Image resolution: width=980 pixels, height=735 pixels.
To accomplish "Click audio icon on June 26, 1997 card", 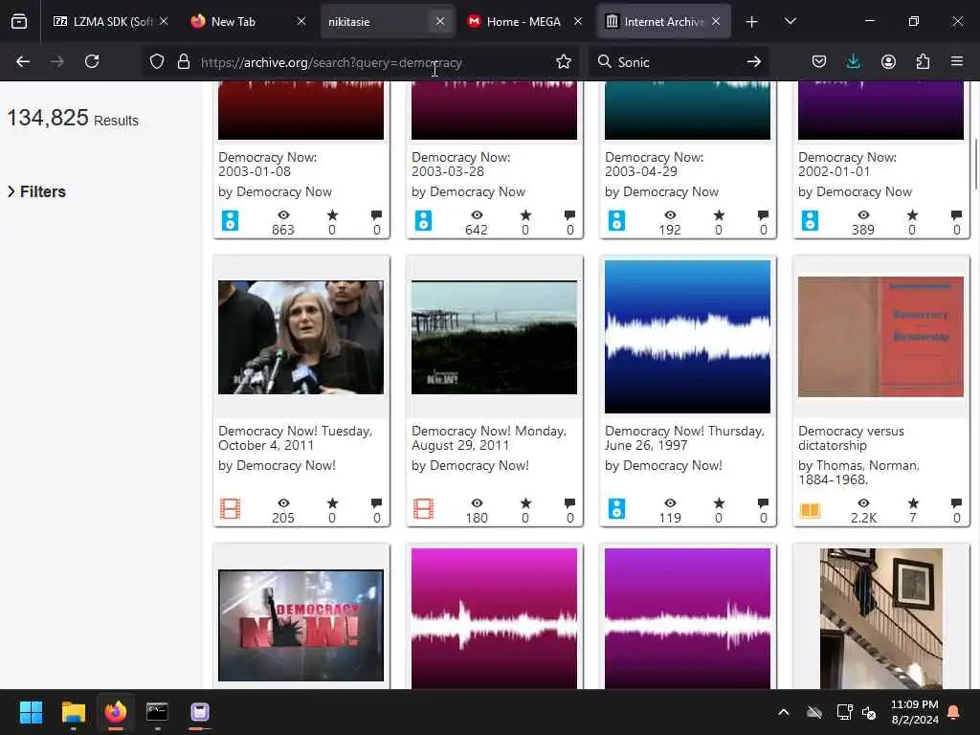I will coord(617,509).
